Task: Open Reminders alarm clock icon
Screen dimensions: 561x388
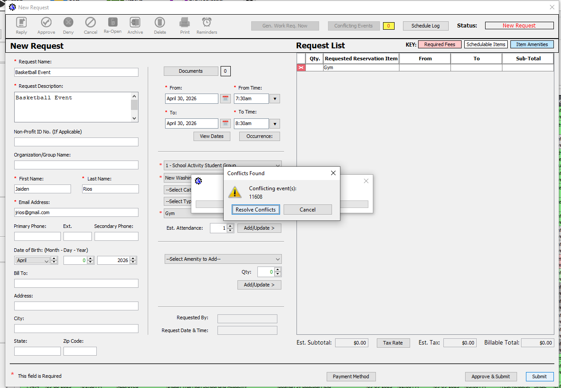Action: point(207,23)
